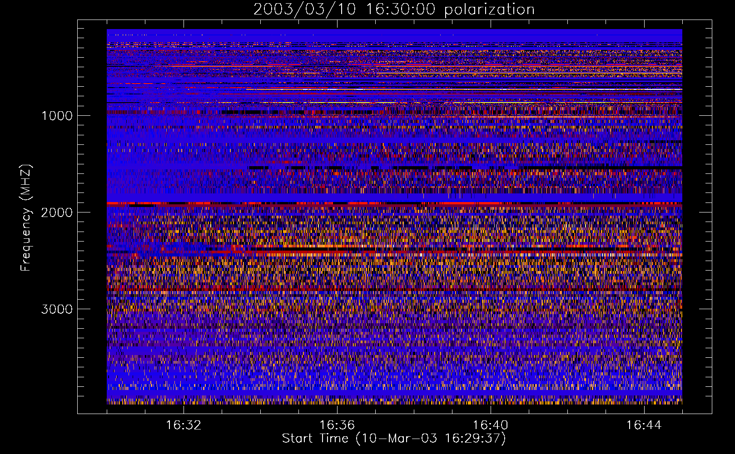The width and height of the screenshot is (735, 454).
Task: Click the 16:44 time tick label
Action: click(x=644, y=425)
